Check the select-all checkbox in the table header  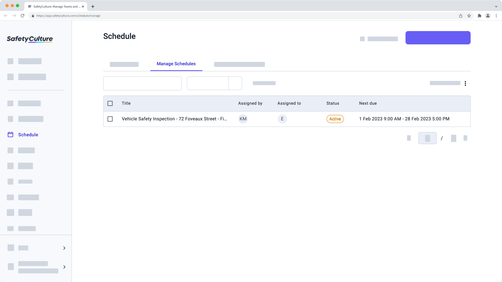click(110, 103)
